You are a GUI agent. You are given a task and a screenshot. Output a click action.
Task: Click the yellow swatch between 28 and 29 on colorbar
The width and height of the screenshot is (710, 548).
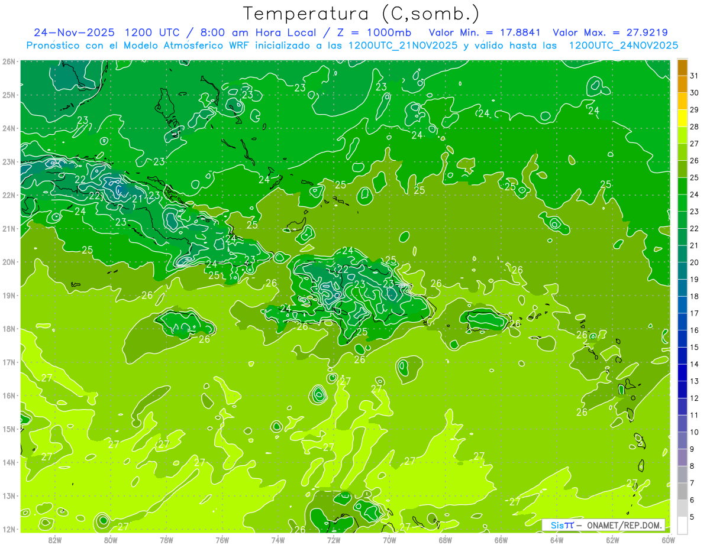pos(682,118)
